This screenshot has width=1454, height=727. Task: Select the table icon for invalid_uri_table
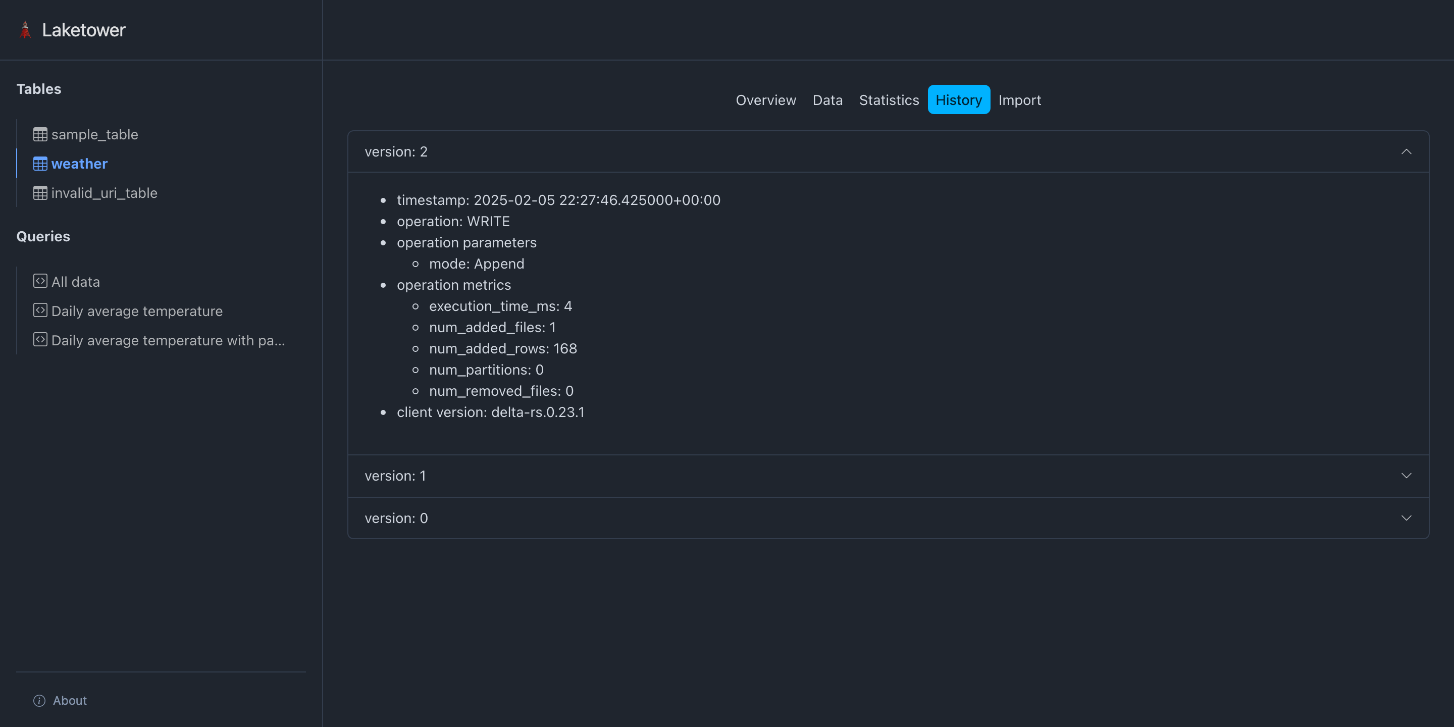[x=39, y=192]
